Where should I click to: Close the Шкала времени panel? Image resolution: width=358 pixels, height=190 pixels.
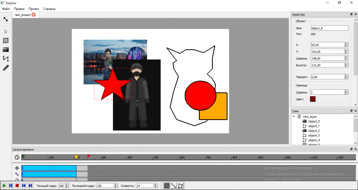[356, 149]
